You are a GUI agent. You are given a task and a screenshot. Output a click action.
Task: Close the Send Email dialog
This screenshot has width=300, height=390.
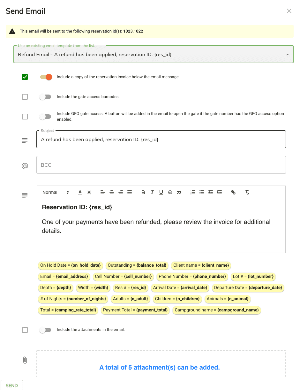pos(289,11)
